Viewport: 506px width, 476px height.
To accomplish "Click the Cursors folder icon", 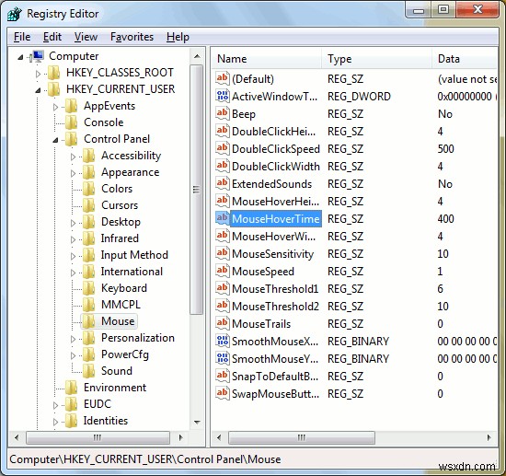I will (89, 205).
